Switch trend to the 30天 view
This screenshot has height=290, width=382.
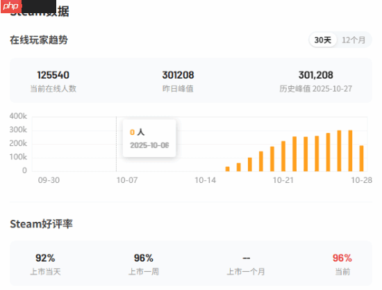coord(322,40)
